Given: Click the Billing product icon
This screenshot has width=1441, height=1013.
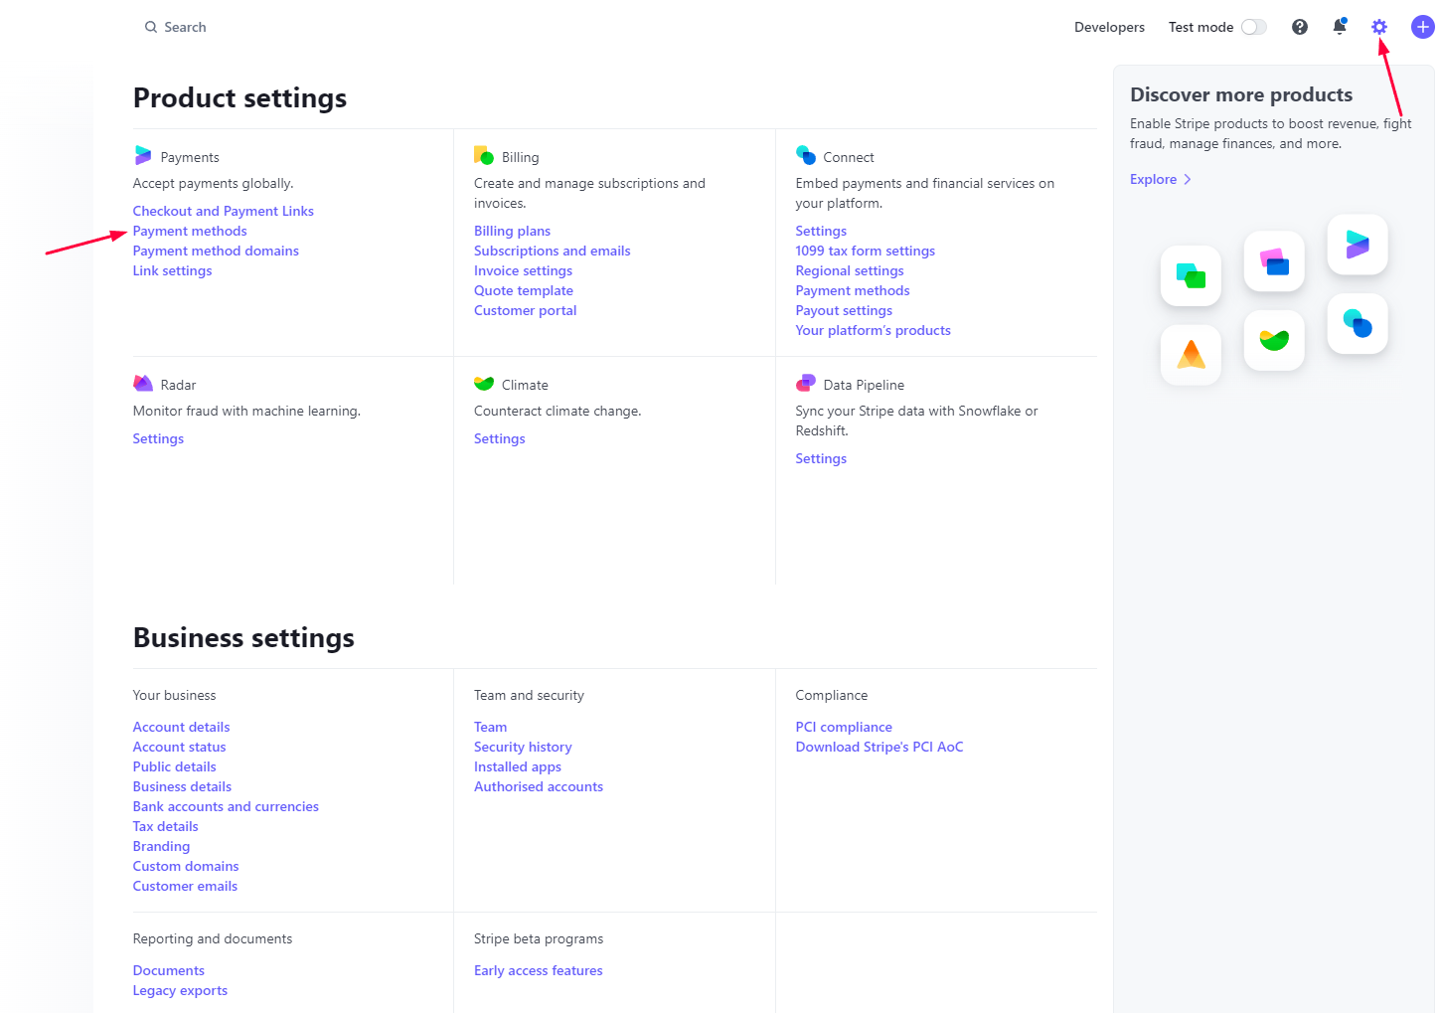Looking at the screenshot, I should 484,156.
